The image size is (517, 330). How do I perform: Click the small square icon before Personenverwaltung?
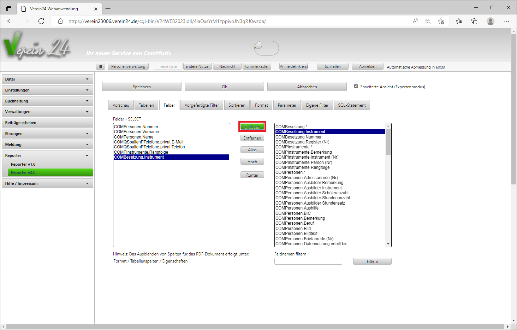[100, 66]
